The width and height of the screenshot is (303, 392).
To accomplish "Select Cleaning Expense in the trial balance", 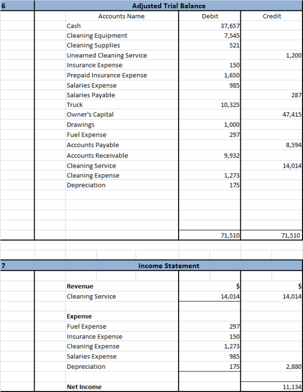I will 122,176.
